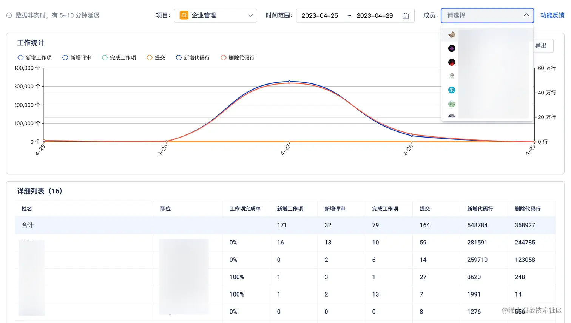Click the 合计 row value 164
The width and height of the screenshot is (571, 323).
tap(425, 225)
